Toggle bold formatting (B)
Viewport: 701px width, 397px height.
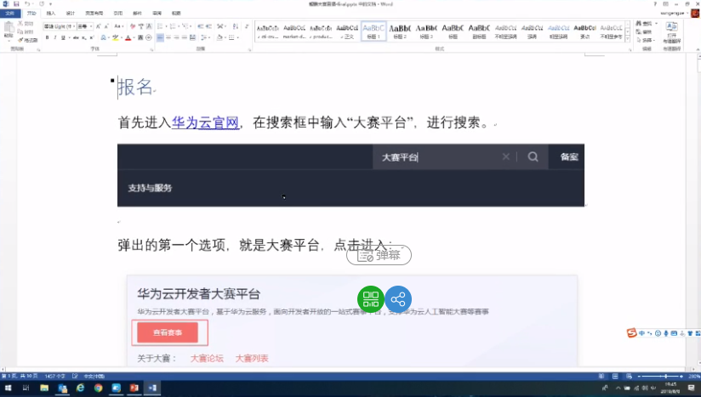click(x=47, y=37)
